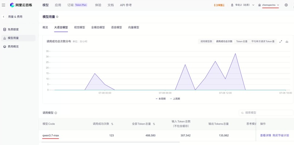Switch to 语音模型 tab

(x=116, y=27)
